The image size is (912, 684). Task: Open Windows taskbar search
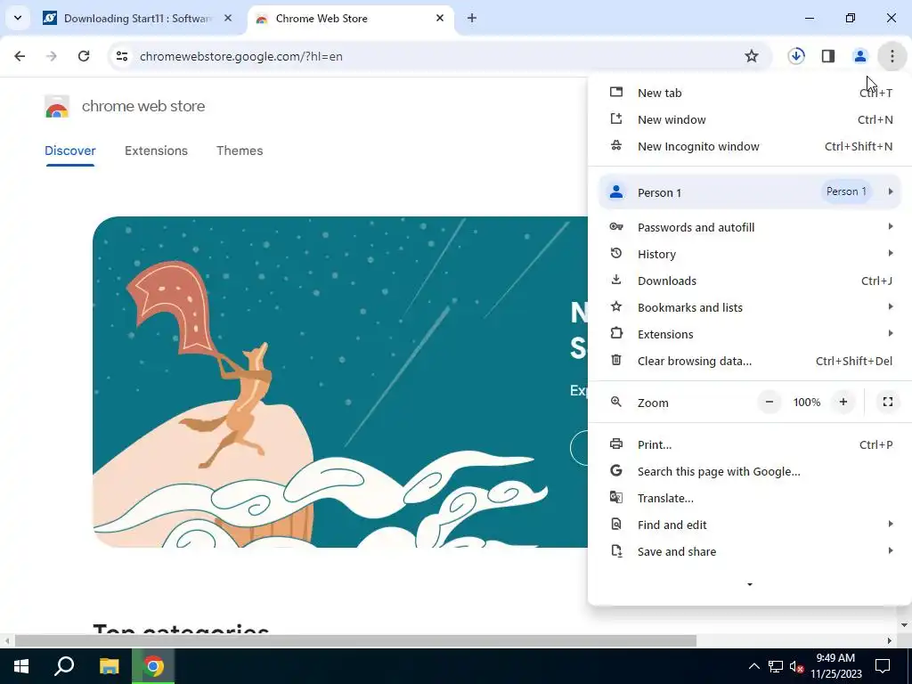[x=64, y=666]
